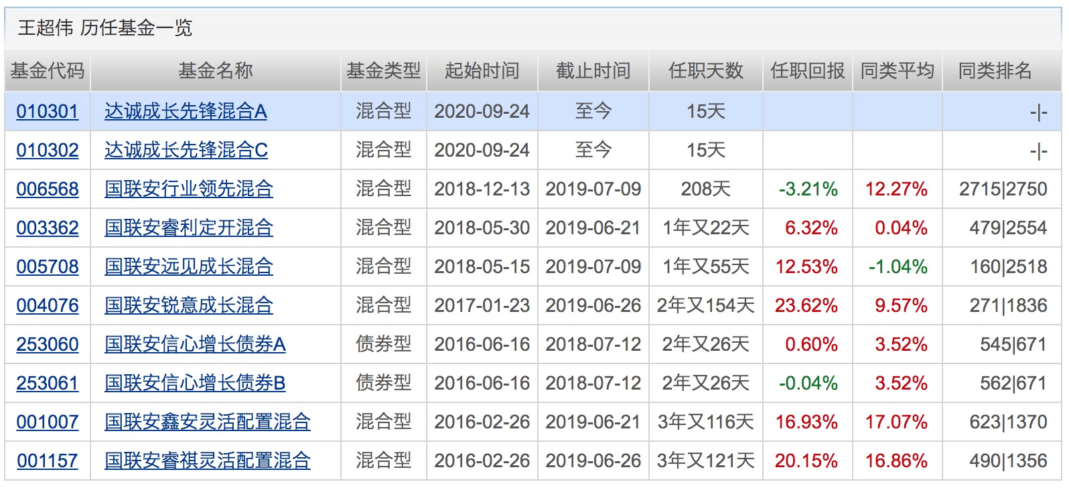Screen dimensions: 1069x490
Task: Select the 16.86% peer average value
Action: point(896,461)
